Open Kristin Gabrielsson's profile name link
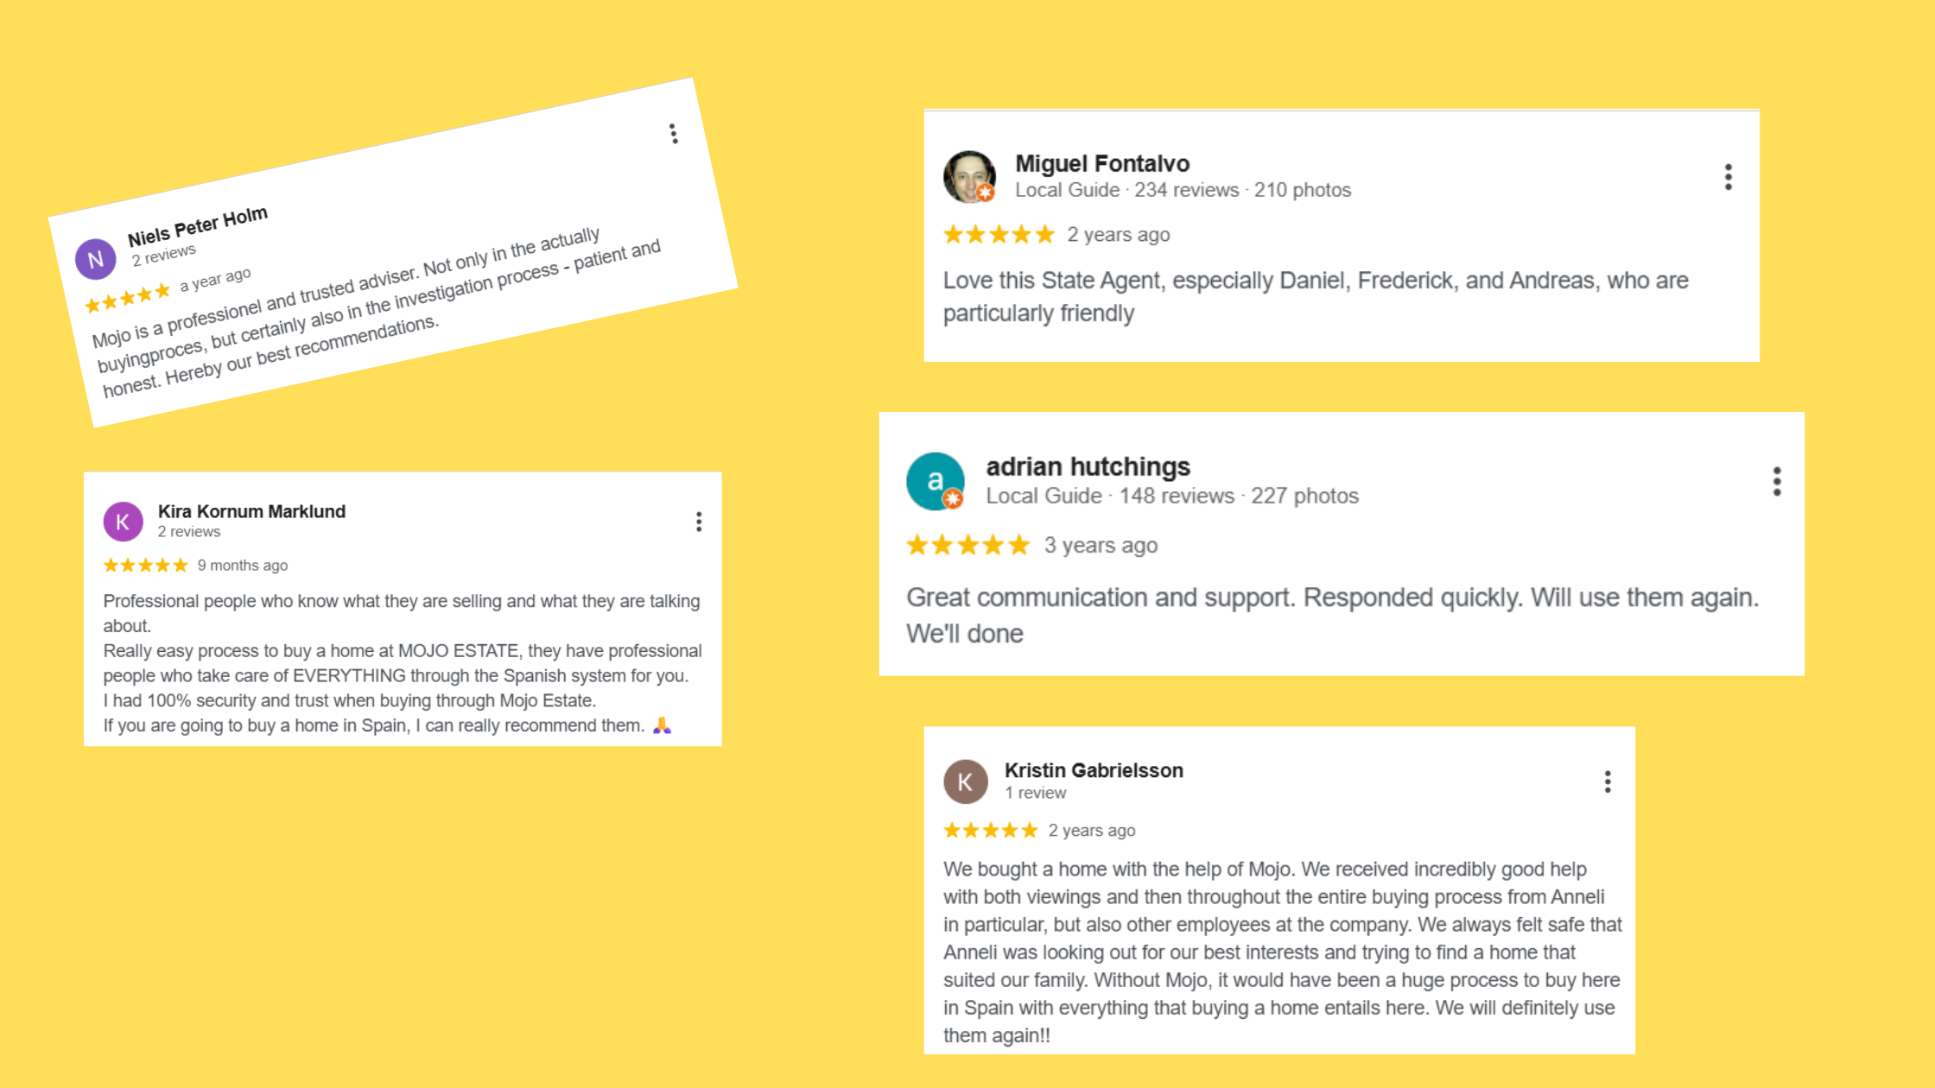1935x1088 pixels. coord(1094,770)
